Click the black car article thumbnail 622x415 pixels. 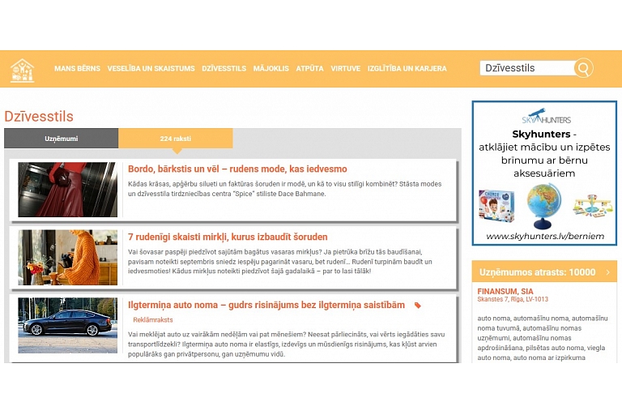tap(67, 325)
